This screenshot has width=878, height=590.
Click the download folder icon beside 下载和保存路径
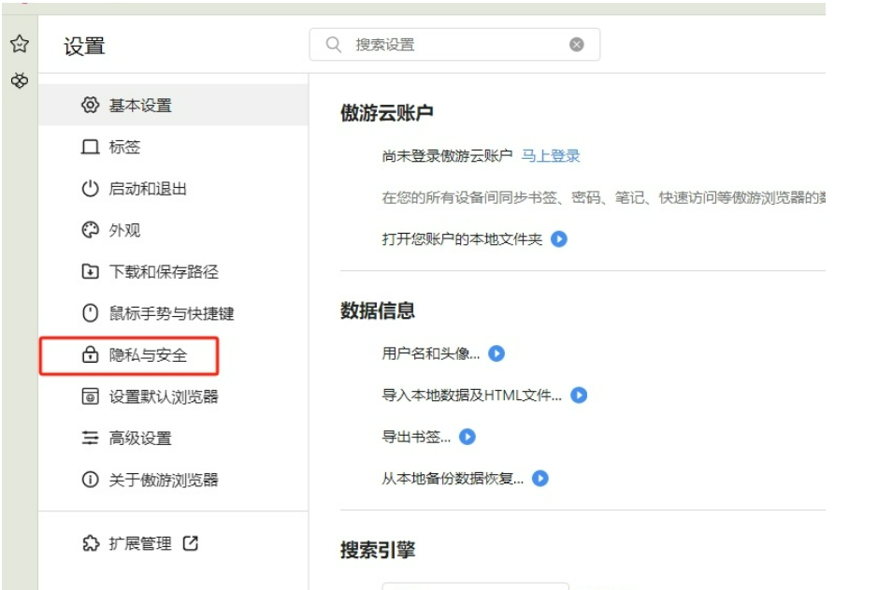point(90,271)
